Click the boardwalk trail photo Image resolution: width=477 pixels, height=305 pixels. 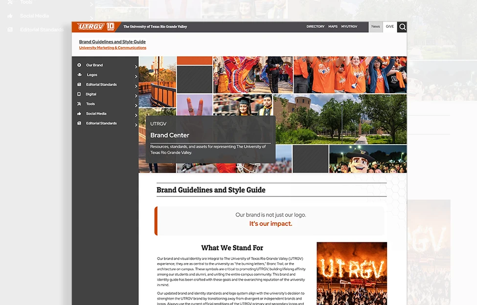[x=157, y=82]
